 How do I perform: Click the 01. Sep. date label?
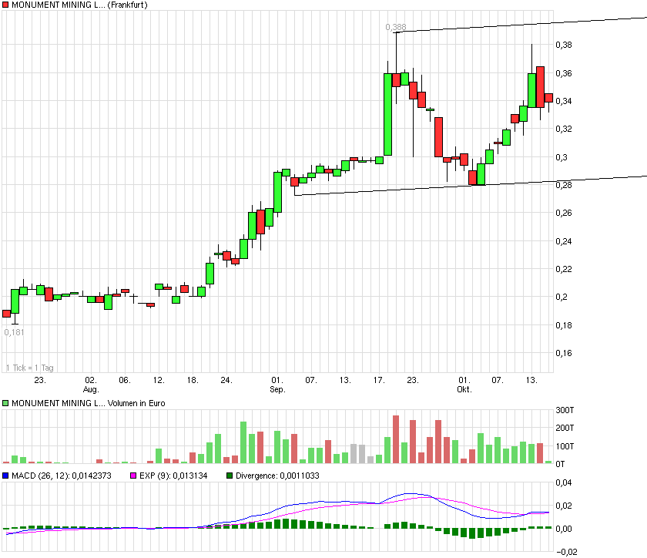pyautogui.click(x=277, y=385)
